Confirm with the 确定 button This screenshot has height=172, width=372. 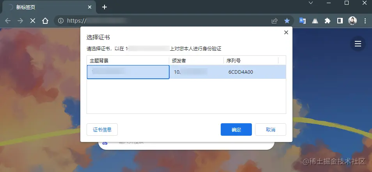pyautogui.click(x=236, y=129)
